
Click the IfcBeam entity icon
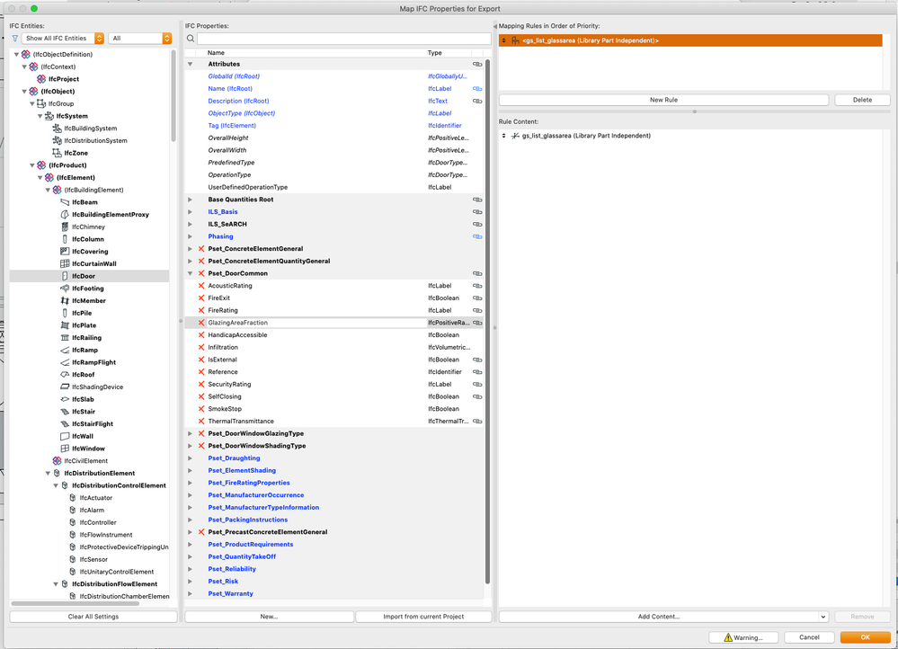coord(65,202)
